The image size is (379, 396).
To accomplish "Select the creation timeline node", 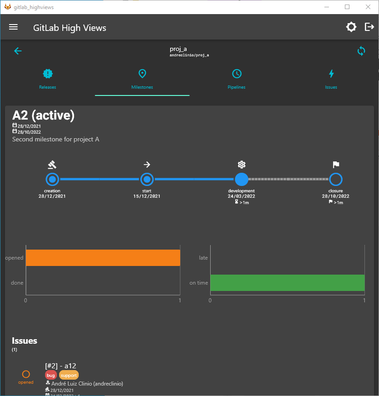I will click(52, 179).
